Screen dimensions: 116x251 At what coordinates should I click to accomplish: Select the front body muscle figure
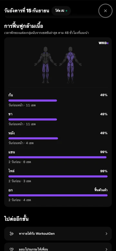coord(45,65)
